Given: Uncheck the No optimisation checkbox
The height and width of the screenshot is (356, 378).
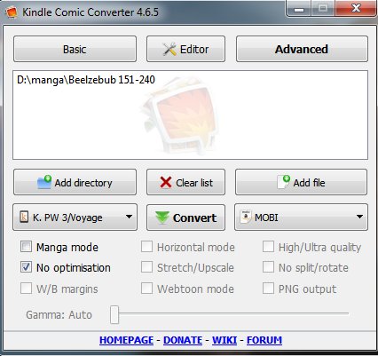Looking at the screenshot, I should click(26, 267).
